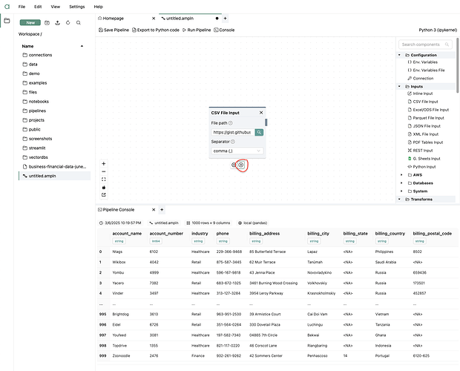Add a new tab next to untitled.ampln
The width and height of the screenshot is (460, 371).
pyautogui.click(x=225, y=19)
